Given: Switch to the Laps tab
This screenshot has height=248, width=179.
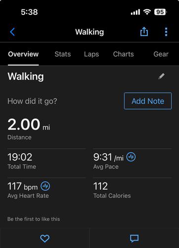Looking at the screenshot, I should (x=91, y=54).
